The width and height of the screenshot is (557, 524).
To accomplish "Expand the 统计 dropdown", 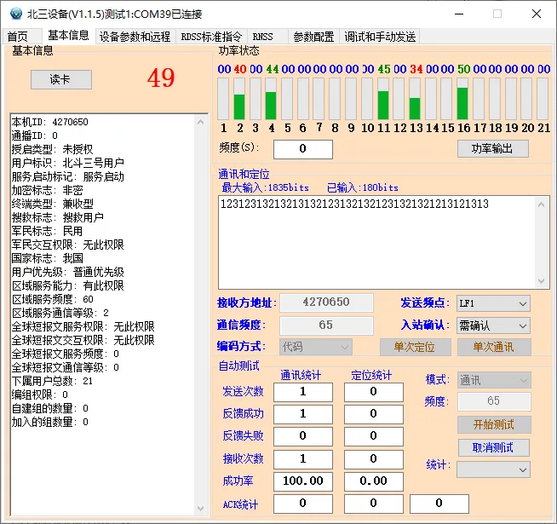I will (493, 469).
